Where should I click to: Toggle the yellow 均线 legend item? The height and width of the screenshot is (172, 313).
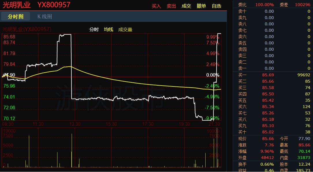click(x=109, y=29)
